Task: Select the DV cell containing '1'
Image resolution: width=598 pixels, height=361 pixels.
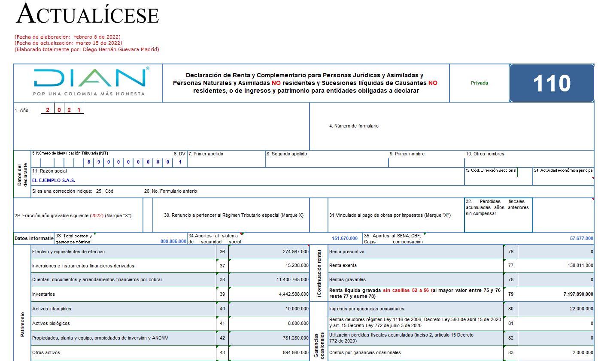Action: click(180, 162)
